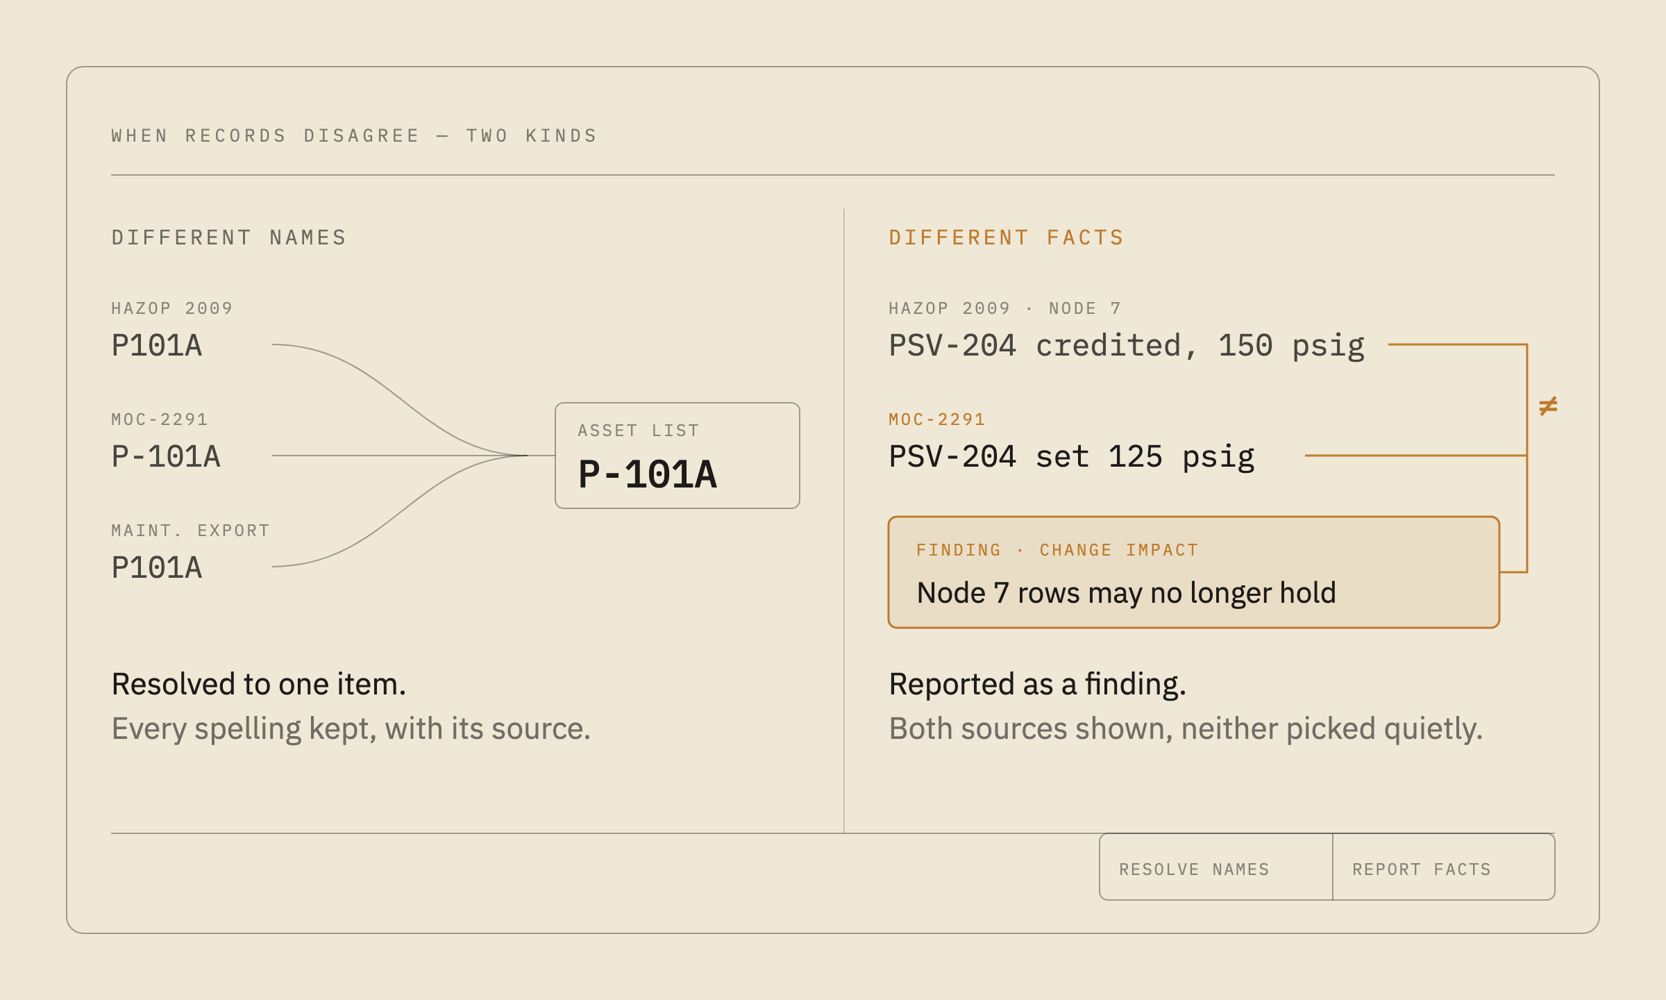Click 'Both sources shown, neither picked quietly.'
1666x1000 pixels.
coord(1186,729)
